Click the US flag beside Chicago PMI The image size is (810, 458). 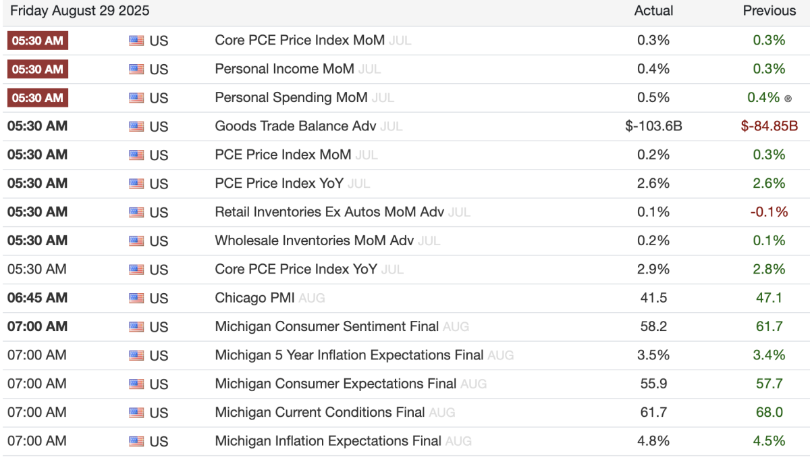click(x=136, y=298)
